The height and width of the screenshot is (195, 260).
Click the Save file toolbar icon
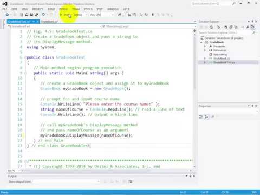[x=31, y=15]
